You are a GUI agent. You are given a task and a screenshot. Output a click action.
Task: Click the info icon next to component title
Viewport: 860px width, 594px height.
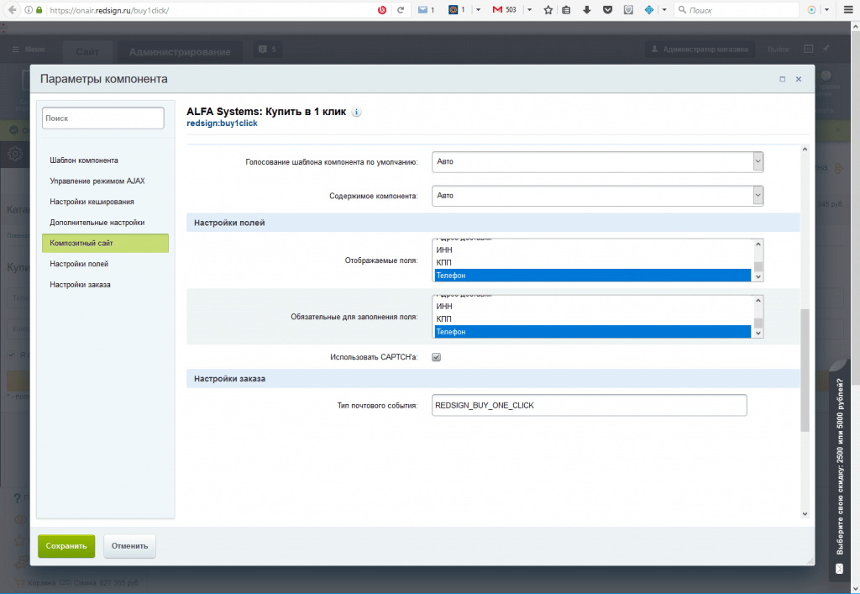pyautogui.click(x=356, y=113)
